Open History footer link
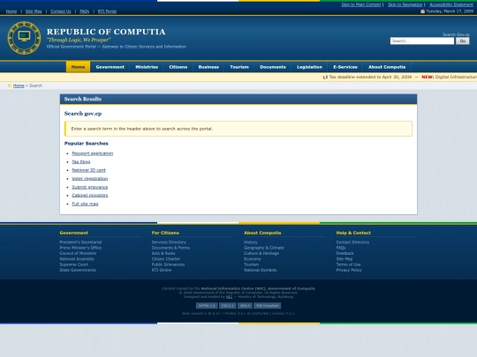This screenshot has width=477, height=357. [251, 242]
